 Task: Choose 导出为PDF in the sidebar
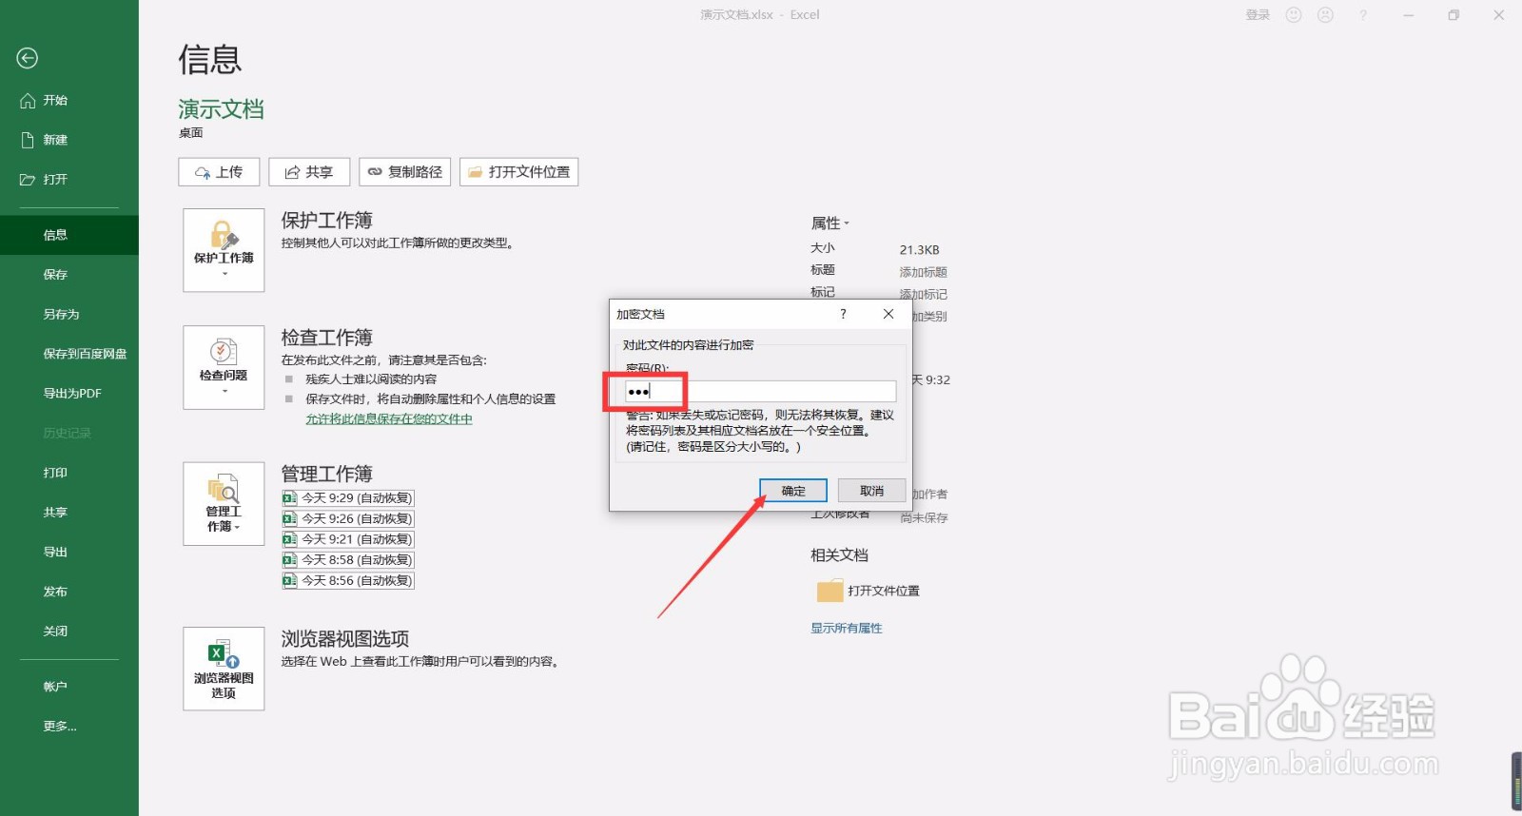69,393
